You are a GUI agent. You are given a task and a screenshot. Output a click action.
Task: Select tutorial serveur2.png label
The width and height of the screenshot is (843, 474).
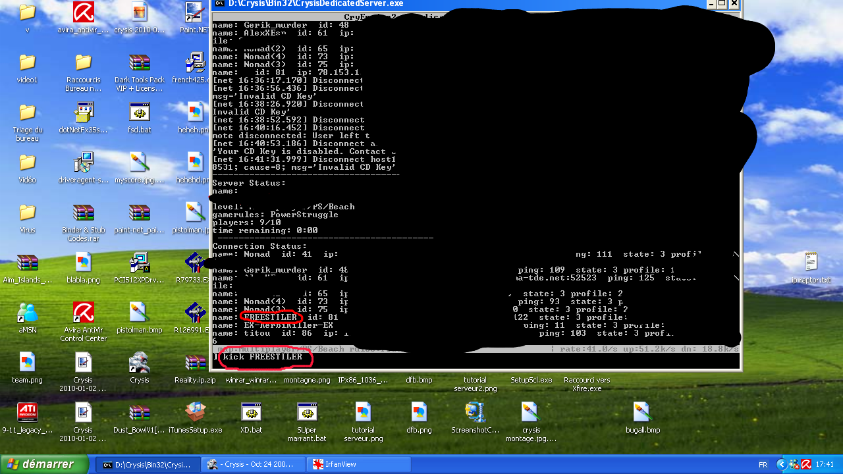point(475,384)
